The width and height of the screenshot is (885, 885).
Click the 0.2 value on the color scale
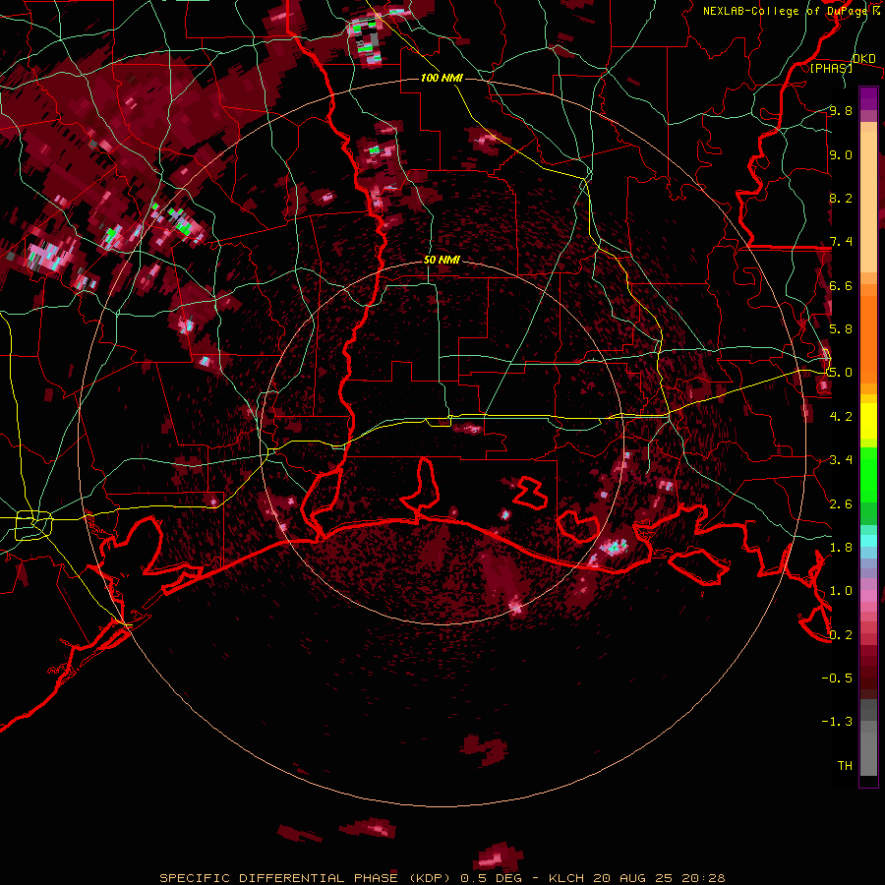(x=841, y=635)
